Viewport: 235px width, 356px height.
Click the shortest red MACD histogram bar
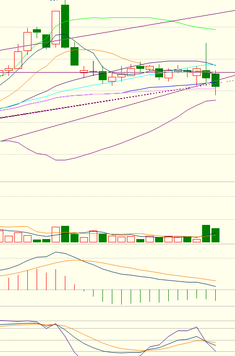coord(74,287)
